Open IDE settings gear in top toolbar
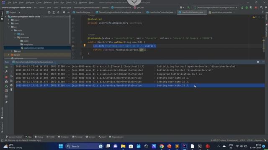Viewport: 268px width, 150px height. click(x=266, y=7)
